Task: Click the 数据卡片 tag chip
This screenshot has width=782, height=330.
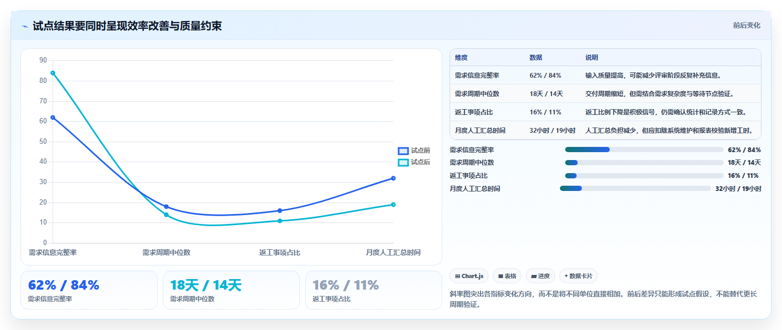Action: pyautogui.click(x=578, y=276)
